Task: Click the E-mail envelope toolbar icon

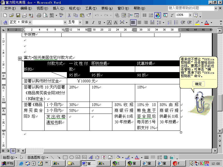Action: pyautogui.click(x=25, y=15)
